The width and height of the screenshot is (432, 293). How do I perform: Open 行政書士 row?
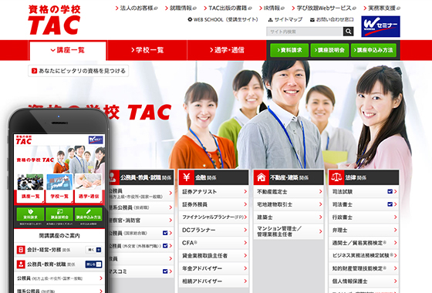pyautogui.click(x=364, y=217)
